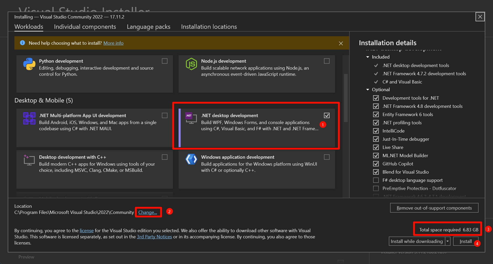The width and height of the screenshot is (493, 264).
Task: Uncheck Just-In-Time debugger component
Action: (376, 139)
